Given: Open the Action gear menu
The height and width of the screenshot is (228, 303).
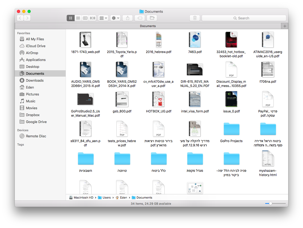Looking at the screenshot, I should click(116, 18).
